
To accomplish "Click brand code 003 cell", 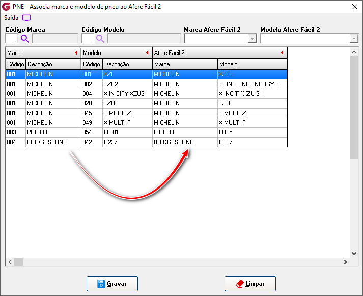I will (x=15, y=132).
